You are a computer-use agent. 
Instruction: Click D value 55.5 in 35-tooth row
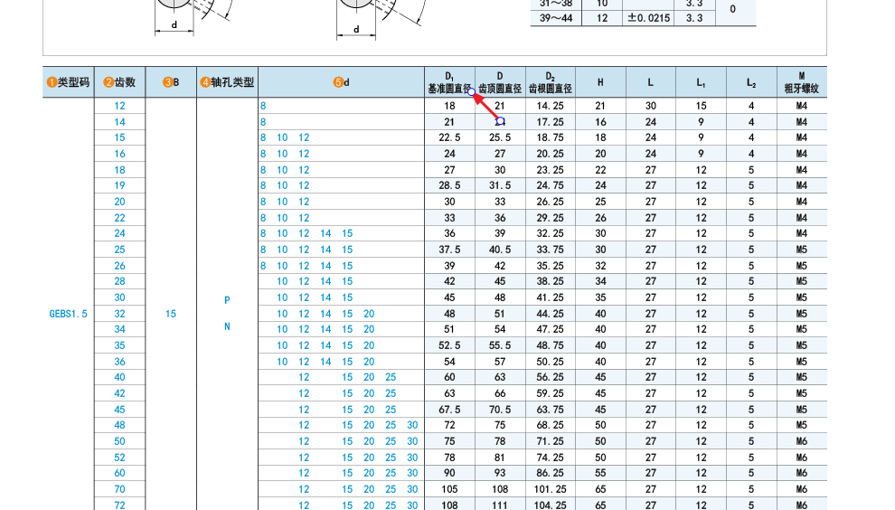500,345
